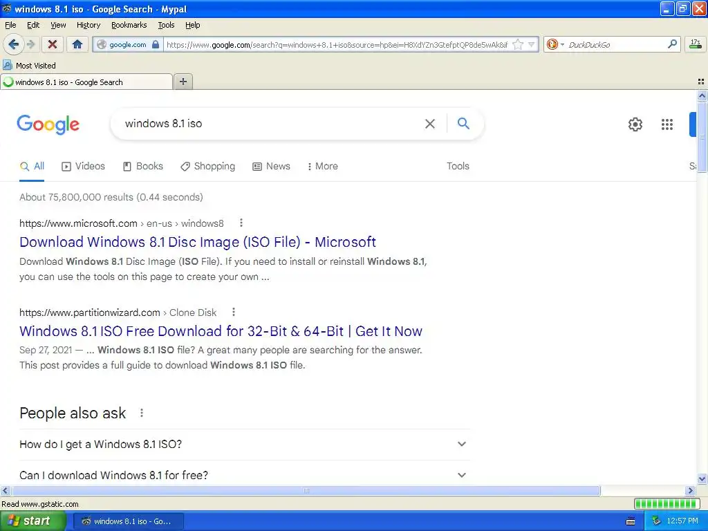
Task: Stop page loading with the red X
Action: tap(53, 44)
